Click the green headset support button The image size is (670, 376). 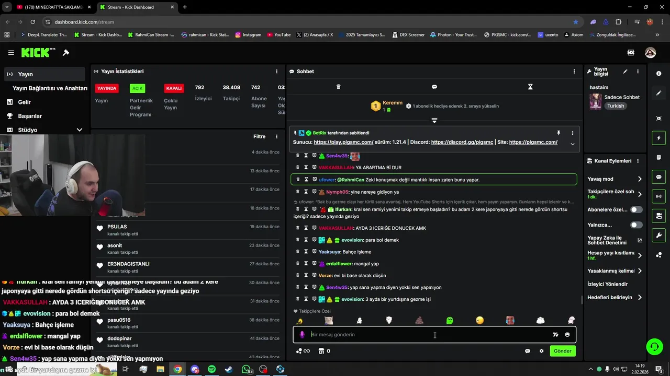[x=654, y=346]
